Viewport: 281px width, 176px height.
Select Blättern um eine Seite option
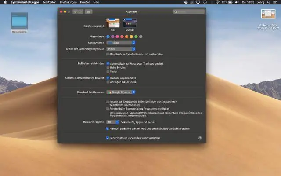click(x=108, y=78)
